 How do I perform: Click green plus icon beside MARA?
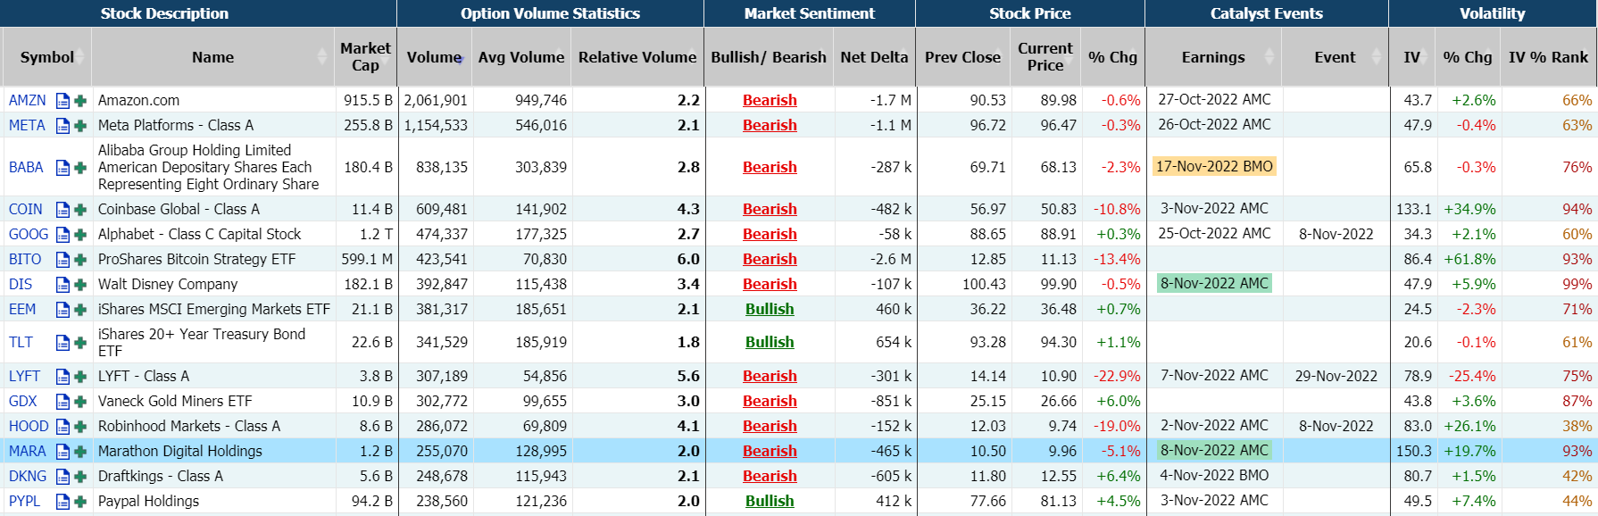tap(80, 452)
